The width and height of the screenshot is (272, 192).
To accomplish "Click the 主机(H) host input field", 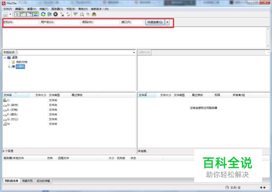I will [26, 22].
